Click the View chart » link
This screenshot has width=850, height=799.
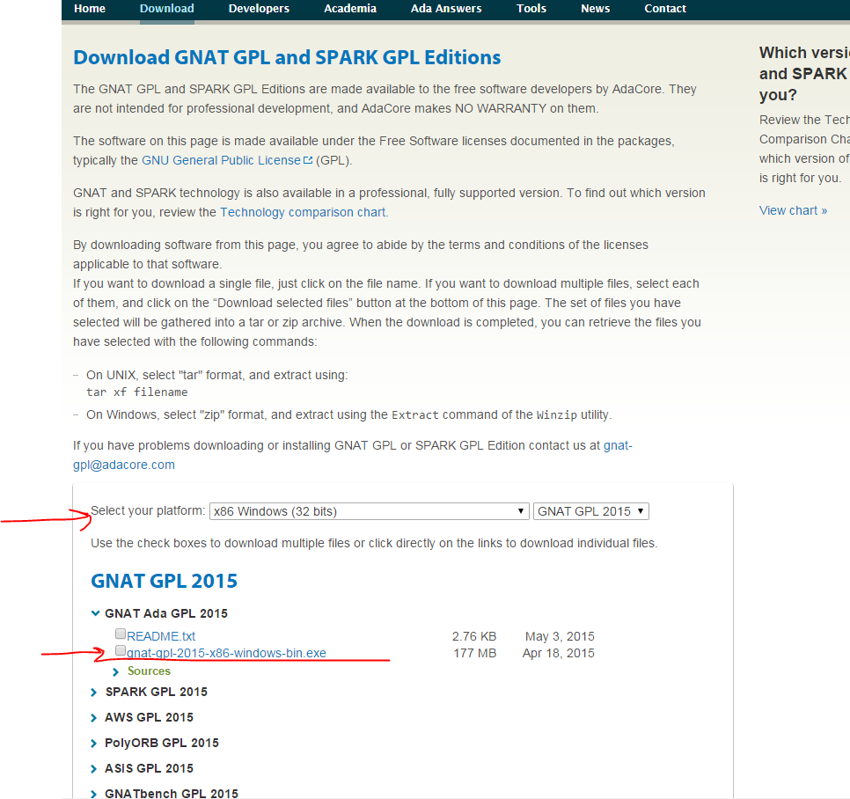[x=793, y=210]
